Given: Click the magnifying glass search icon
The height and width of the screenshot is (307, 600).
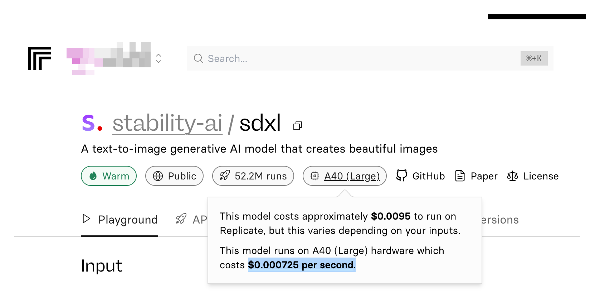Looking at the screenshot, I should [x=198, y=58].
